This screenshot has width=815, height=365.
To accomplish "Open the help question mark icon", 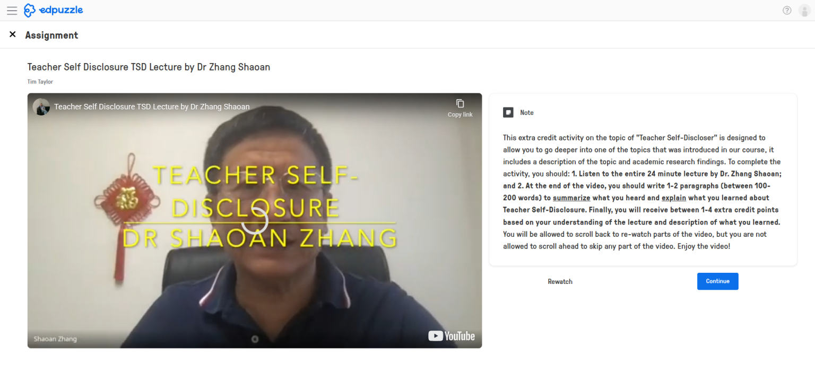I will (787, 10).
